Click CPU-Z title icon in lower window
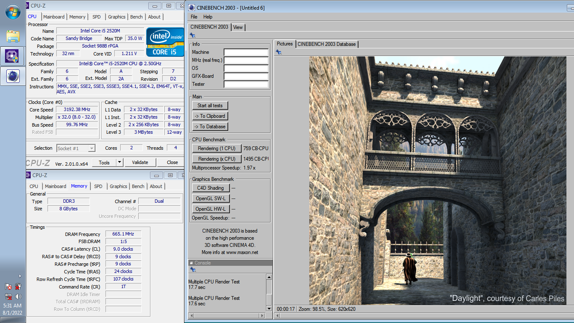The image size is (574, 323). tap(29, 175)
